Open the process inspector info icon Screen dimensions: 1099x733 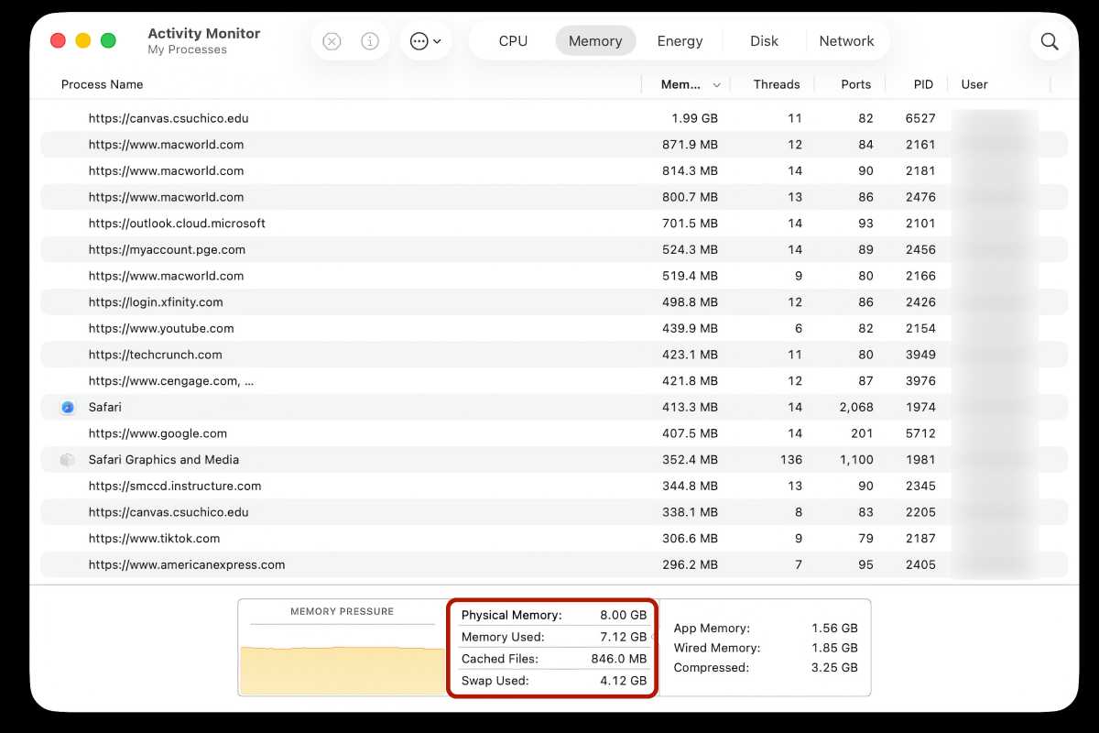[x=369, y=40]
